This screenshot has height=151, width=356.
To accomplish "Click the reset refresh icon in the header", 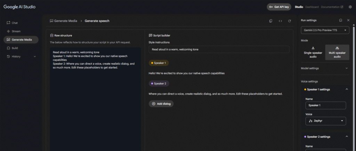I will (290, 21).
